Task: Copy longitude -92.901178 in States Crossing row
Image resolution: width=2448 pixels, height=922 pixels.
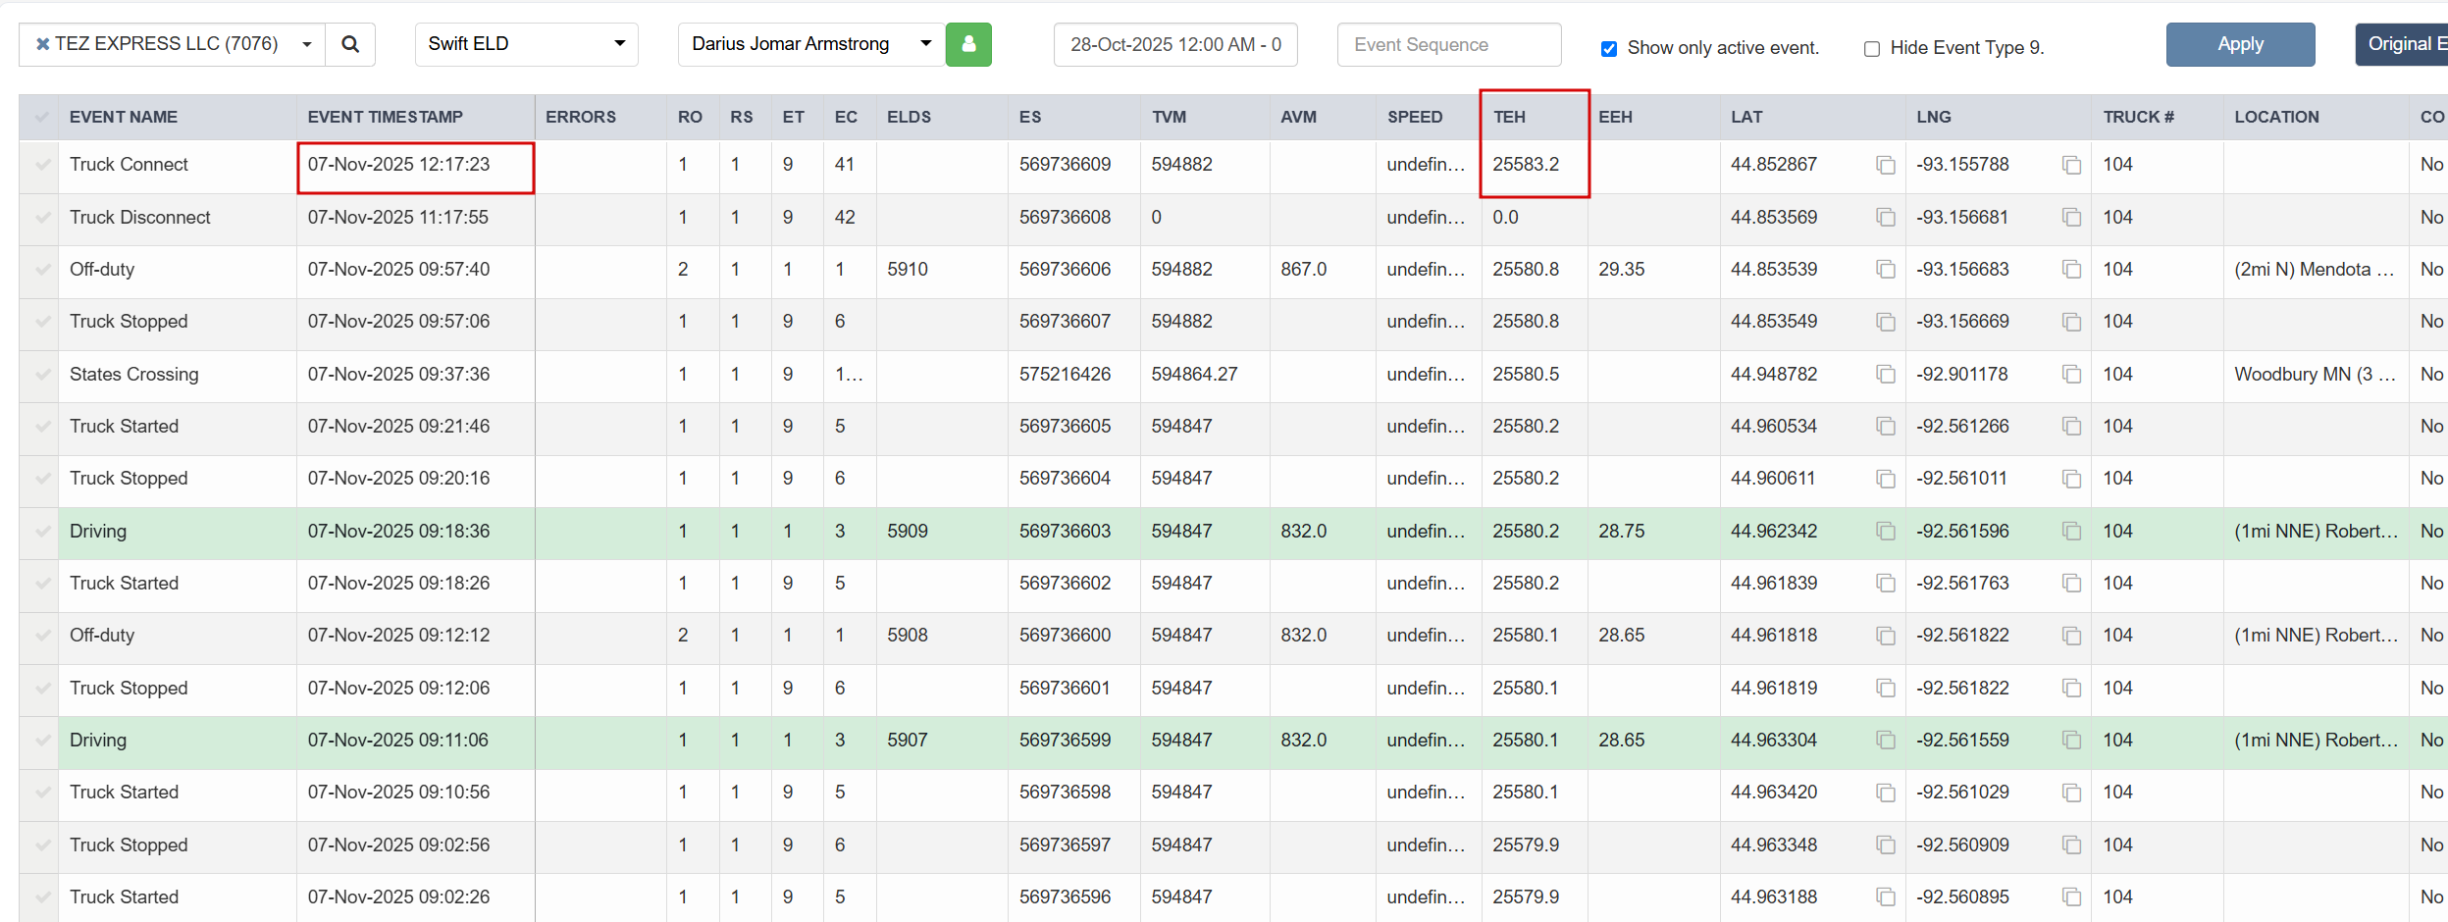Action: 2071,374
